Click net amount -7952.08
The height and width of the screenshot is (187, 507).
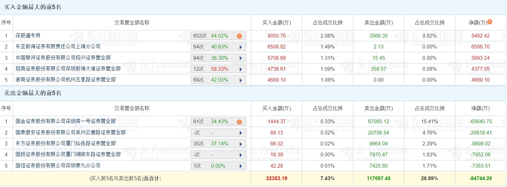[480, 154]
